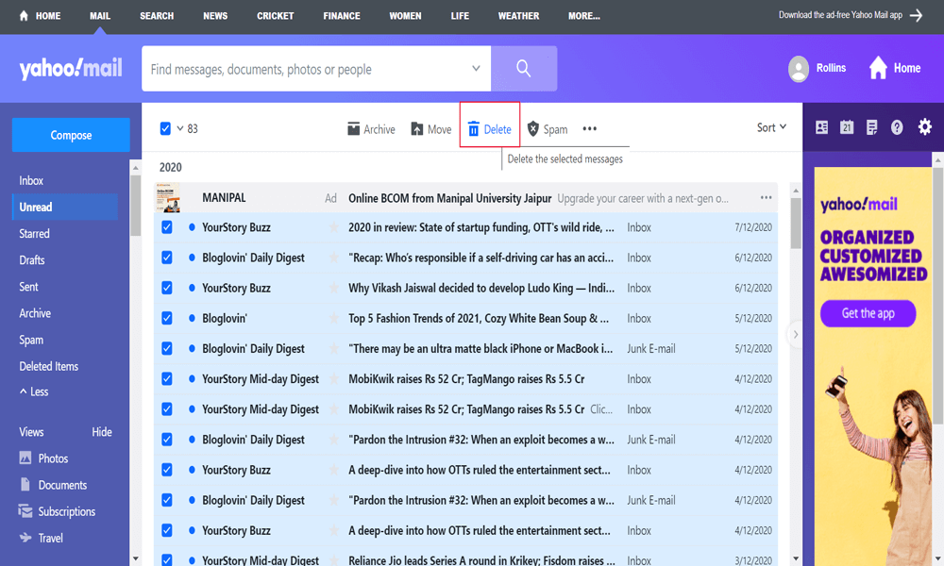Collapse the folder list with Less

pos(33,391)
